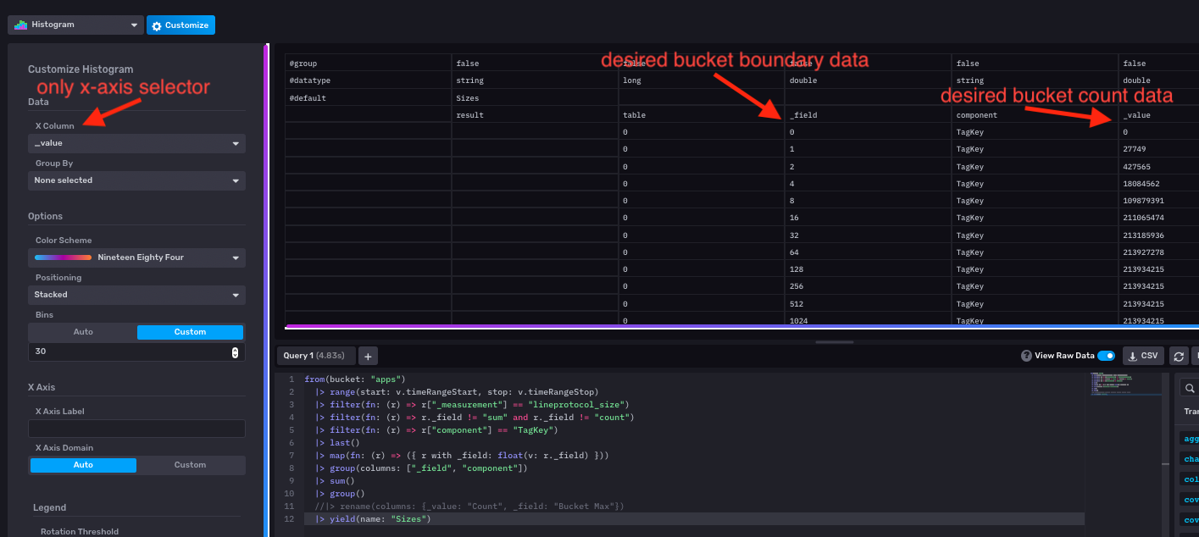Click the bins count field showing 30
This screenshot has height=537, width=1199.
(136, 352)
